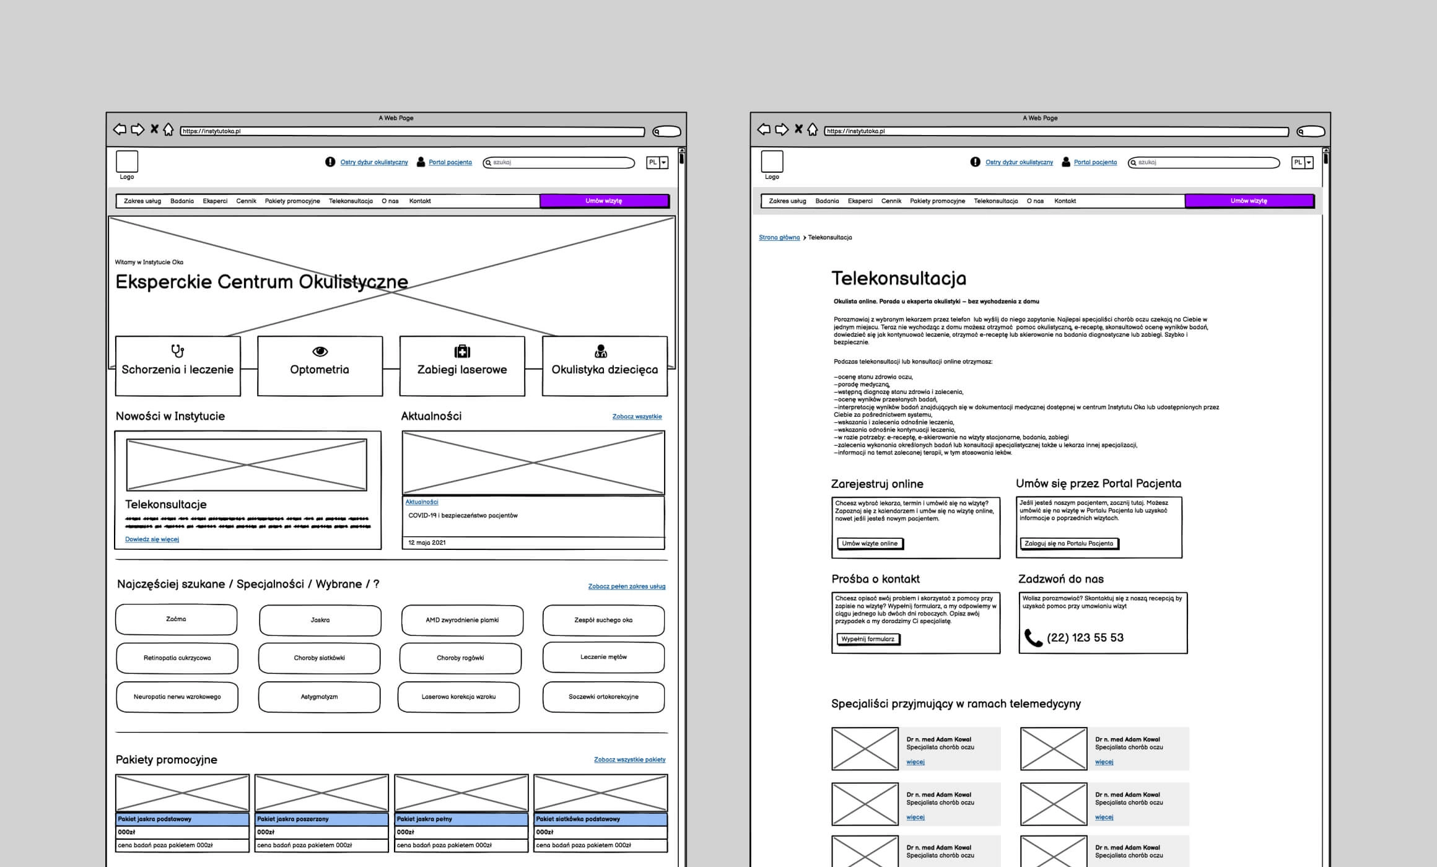Click the browser search pill in left window
Viewport: 1437px width, 867px height.
(x=667, y=131)
